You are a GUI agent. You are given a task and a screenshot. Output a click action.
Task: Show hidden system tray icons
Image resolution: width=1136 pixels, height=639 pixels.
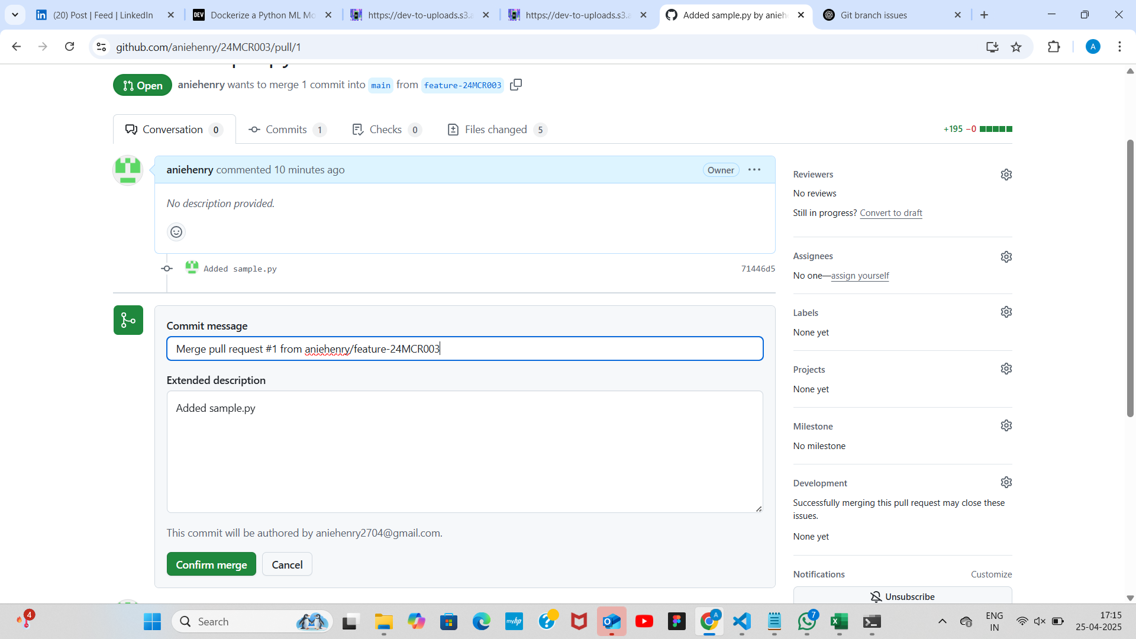click(942, 621)
